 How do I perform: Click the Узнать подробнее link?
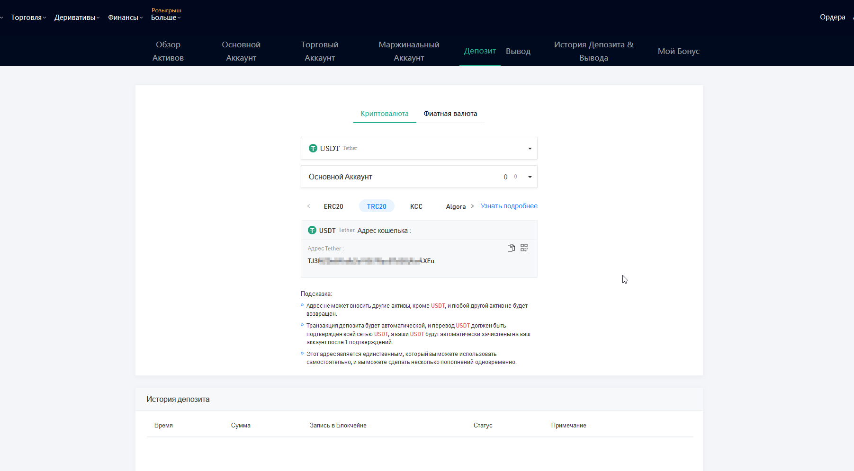pyautogui.click(x=509, y=206)
